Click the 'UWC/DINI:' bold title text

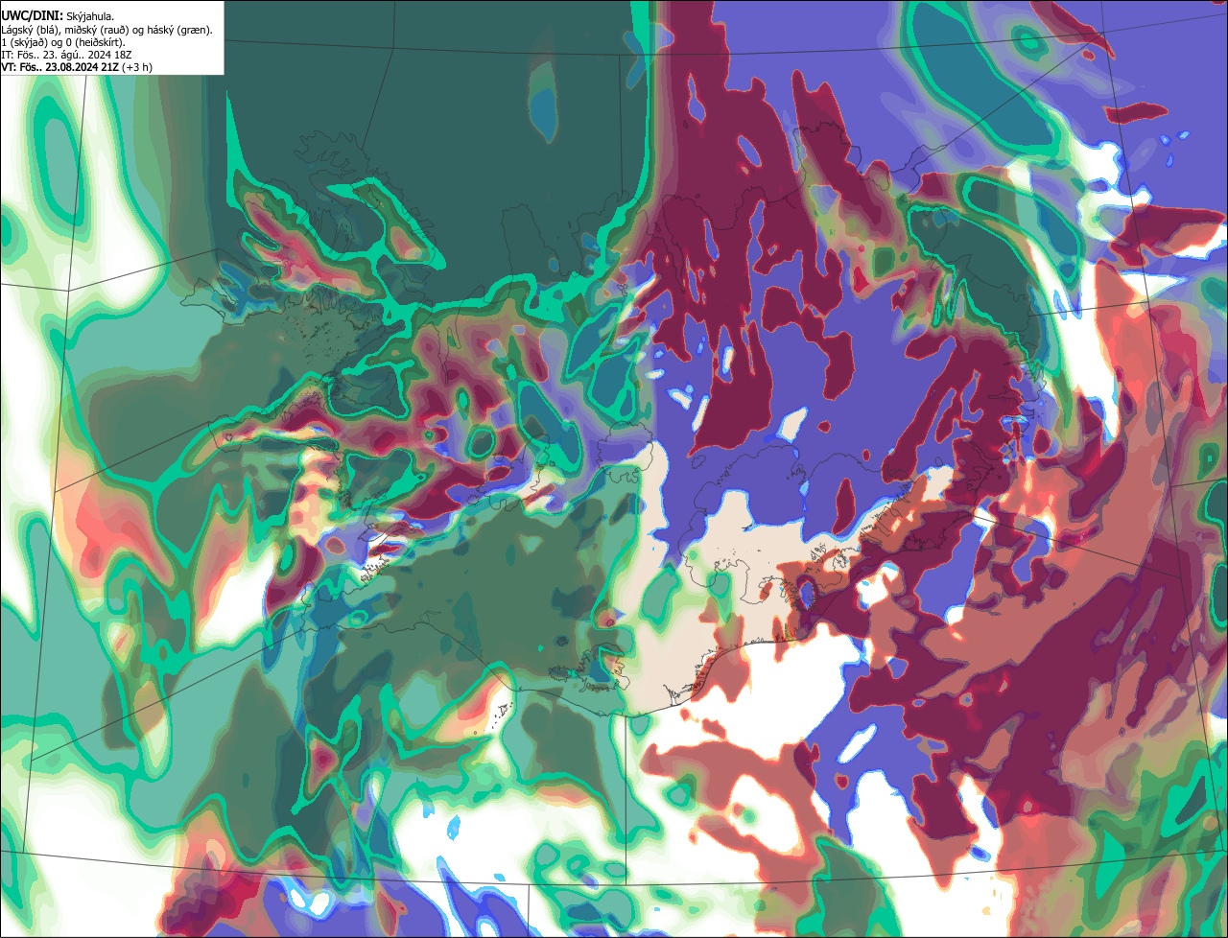33,16
